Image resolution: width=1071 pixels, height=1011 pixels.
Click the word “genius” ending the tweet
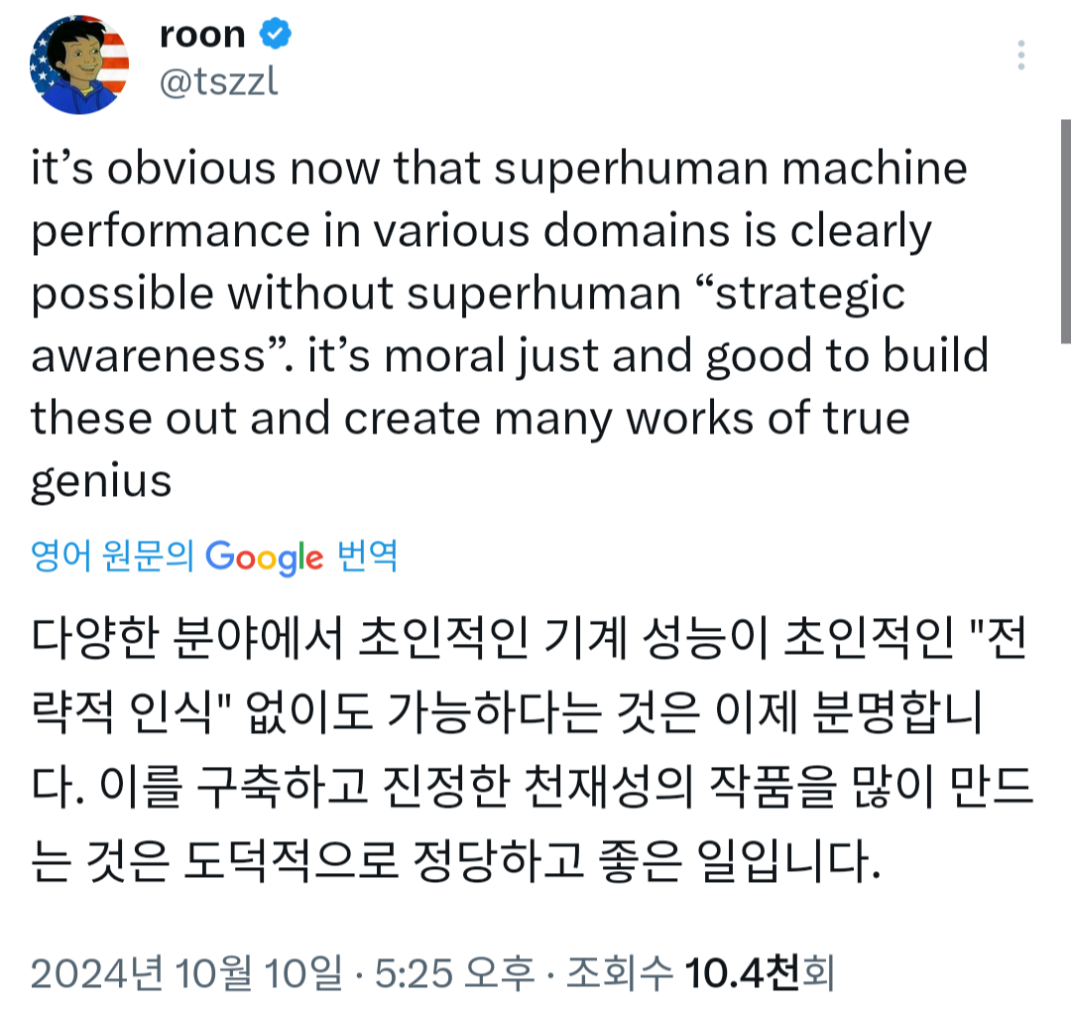pyautogui.click(x=101, y=481)
